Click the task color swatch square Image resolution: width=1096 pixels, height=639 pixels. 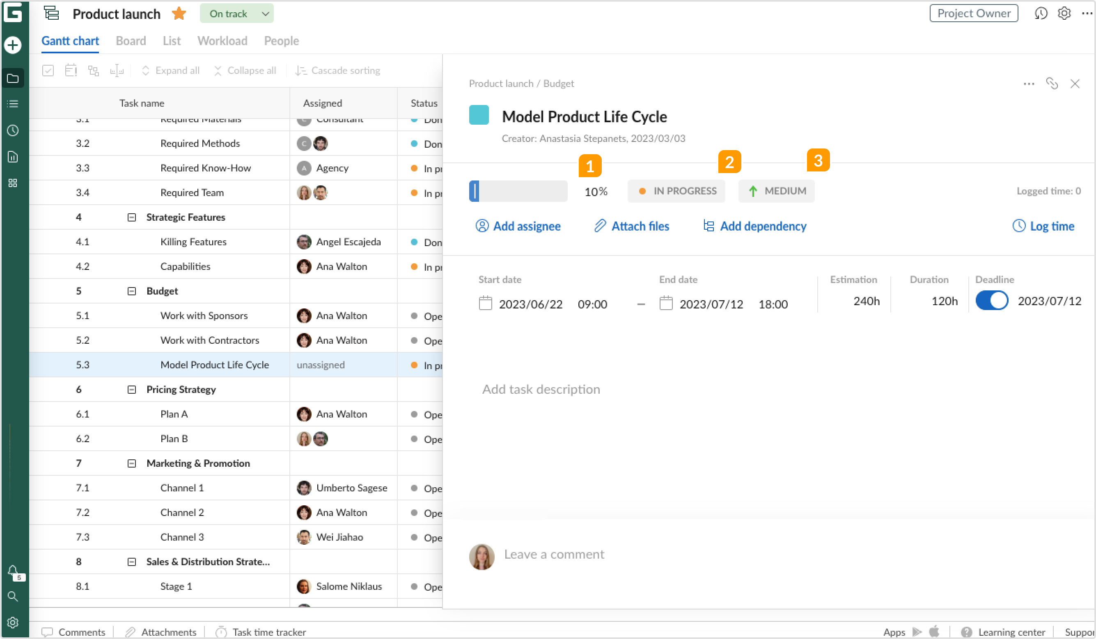479,115
